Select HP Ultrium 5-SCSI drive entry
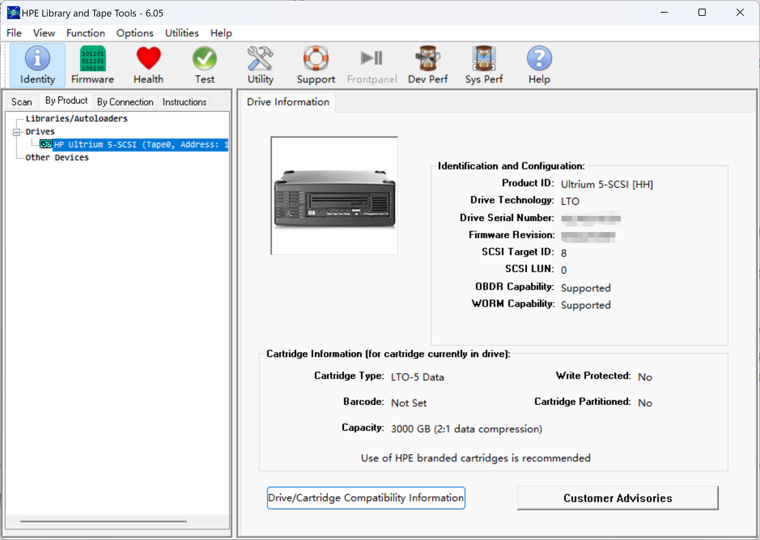Viewport: 760px width, 540px height. (141, 144)
